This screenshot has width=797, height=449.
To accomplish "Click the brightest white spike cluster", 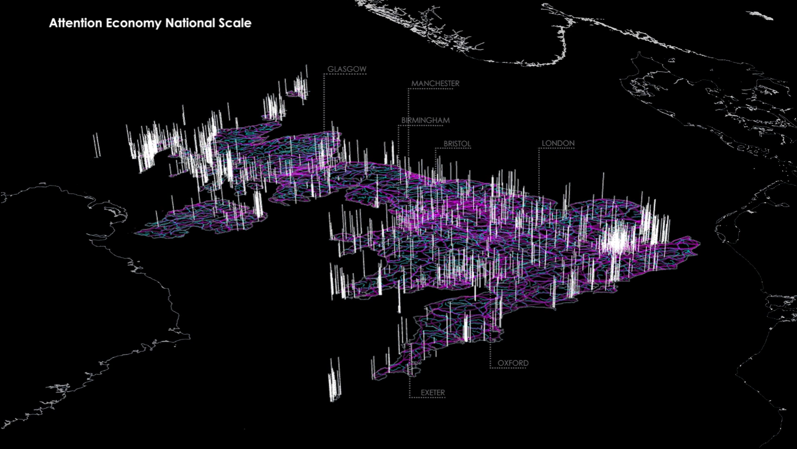I will coord(618,241).
